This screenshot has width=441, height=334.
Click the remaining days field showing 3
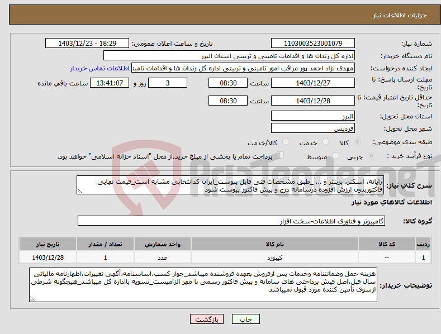(x=168, y=83)
